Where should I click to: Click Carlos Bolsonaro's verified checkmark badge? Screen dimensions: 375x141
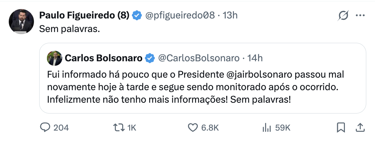click(x=150, y=58)
